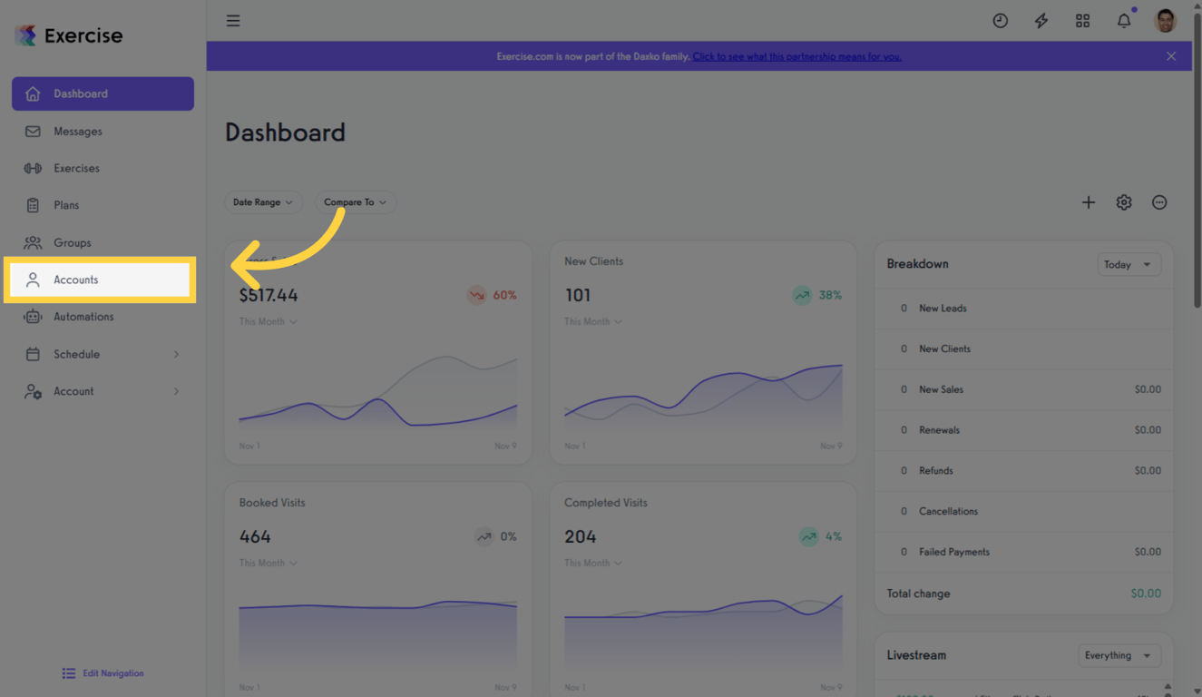Open Accounts from the highlighted sidebar item
The width and height of the screenshot is (1202, 697).
76,280
